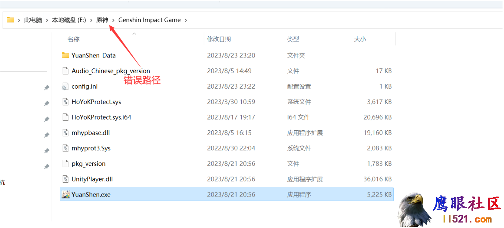Click the folder icon in the address bar

(x=11, y=20)
